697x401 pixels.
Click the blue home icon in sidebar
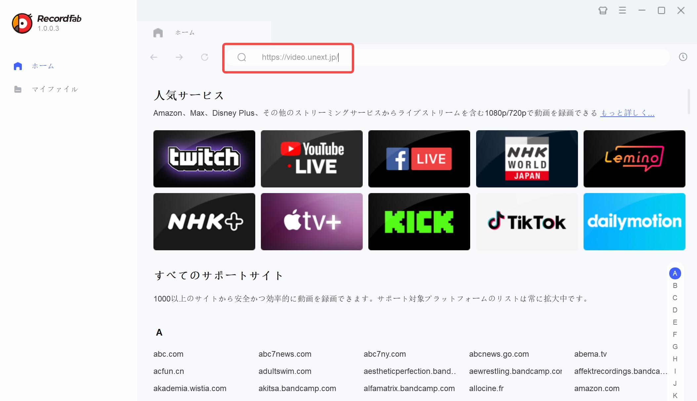(18, 66)
